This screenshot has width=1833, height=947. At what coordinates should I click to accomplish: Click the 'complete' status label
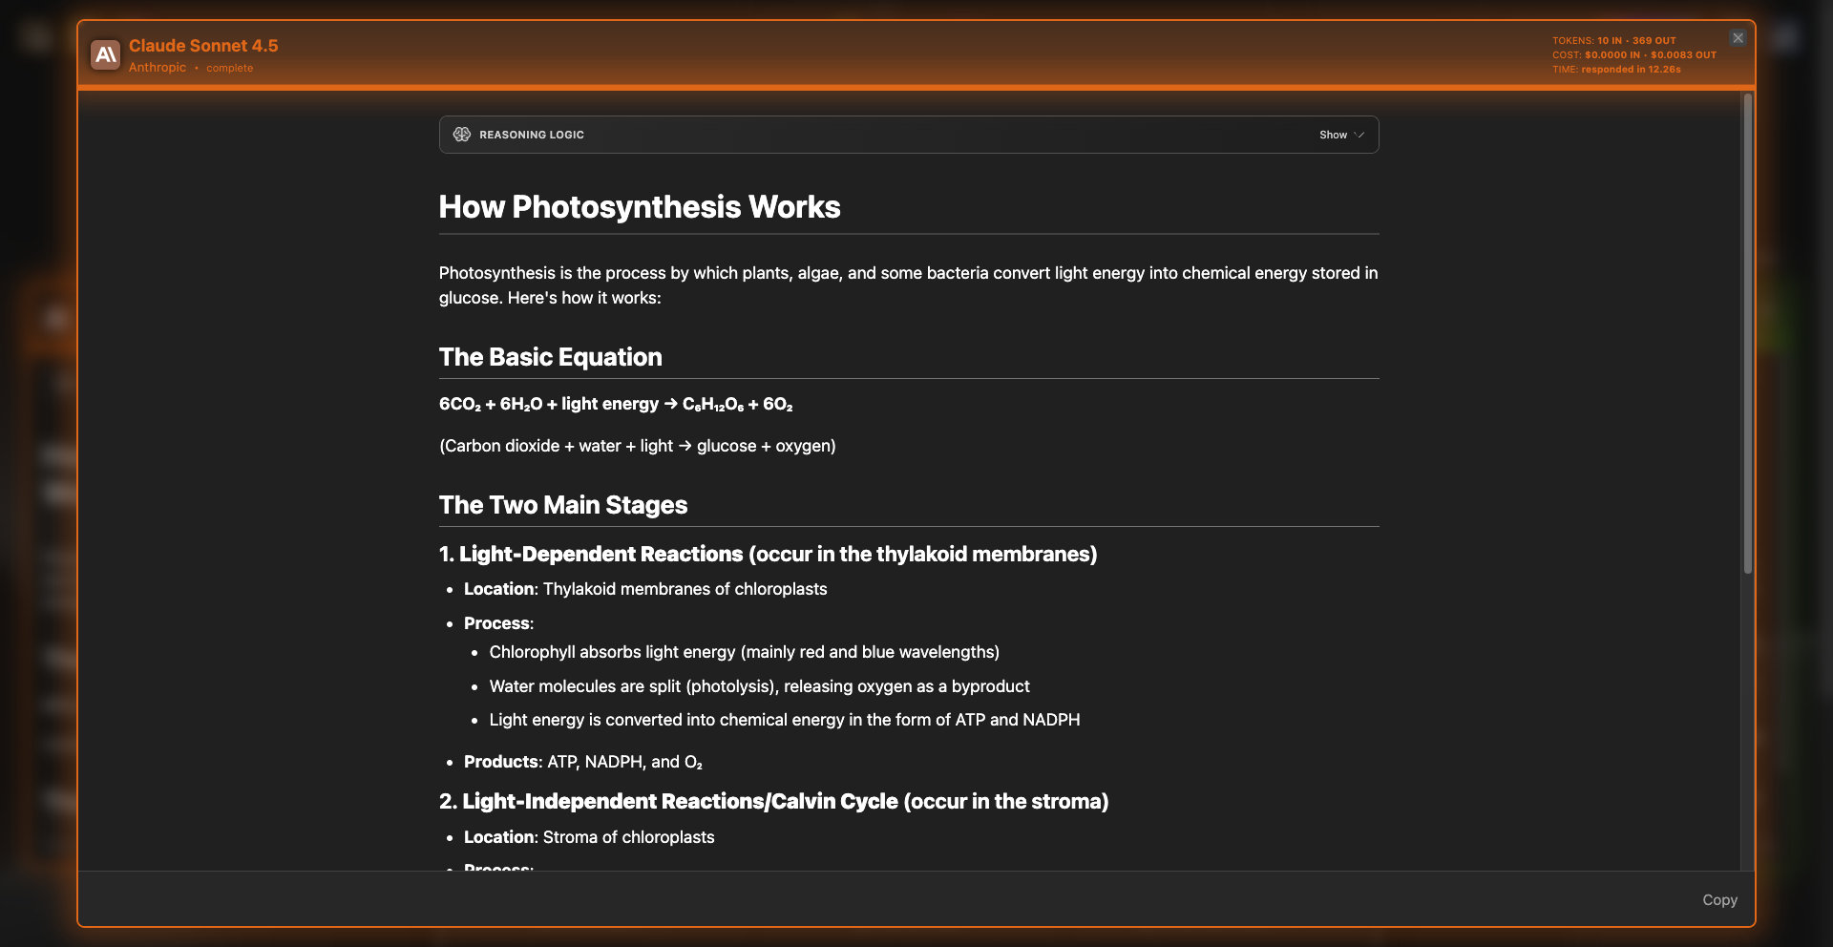[230, 69]
